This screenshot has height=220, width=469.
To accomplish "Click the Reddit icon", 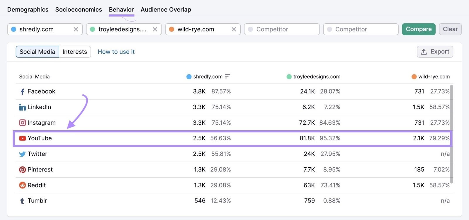I will [22, 185].
